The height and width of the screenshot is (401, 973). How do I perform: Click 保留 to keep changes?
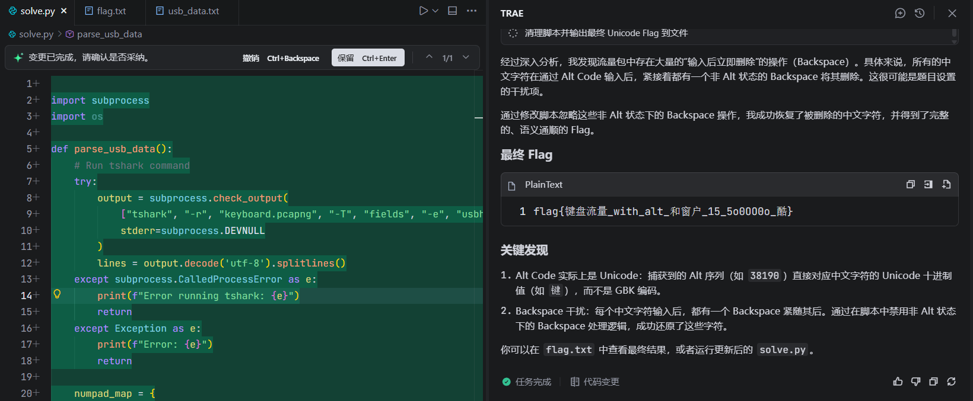click(x=367, y=58)
